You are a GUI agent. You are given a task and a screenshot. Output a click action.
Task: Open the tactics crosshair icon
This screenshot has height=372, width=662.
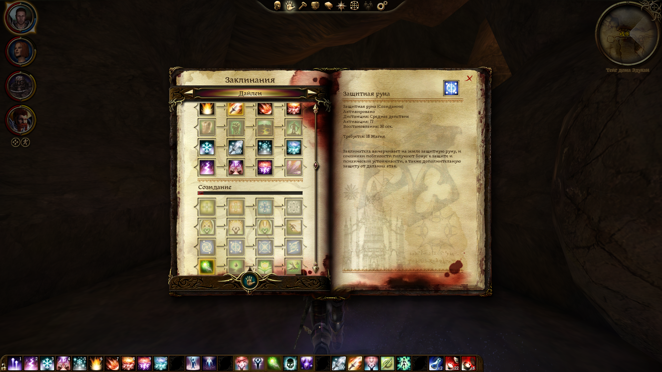pos(354,6)
